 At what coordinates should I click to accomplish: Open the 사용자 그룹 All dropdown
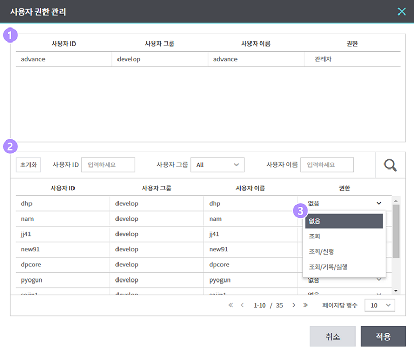tap(217, 165)
